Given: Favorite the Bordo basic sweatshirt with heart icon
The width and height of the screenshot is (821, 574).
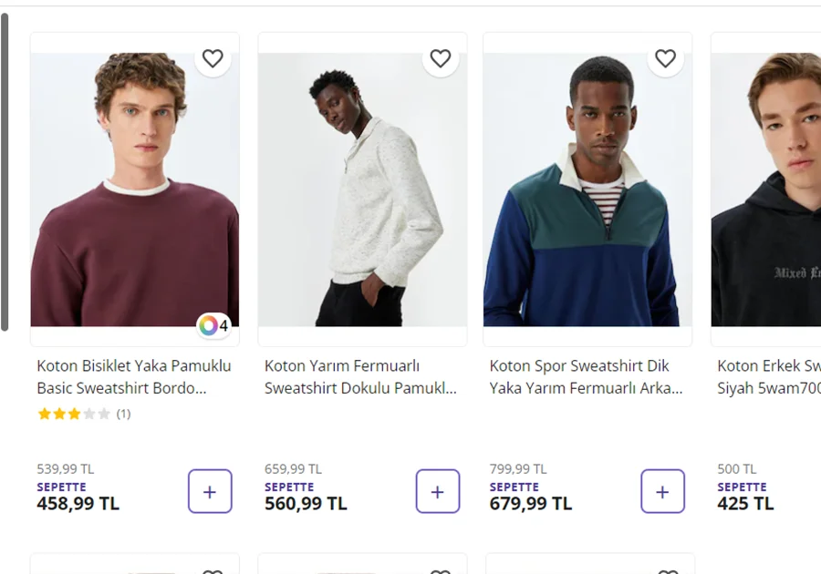Looking at the screenshot, I should 213,58.
